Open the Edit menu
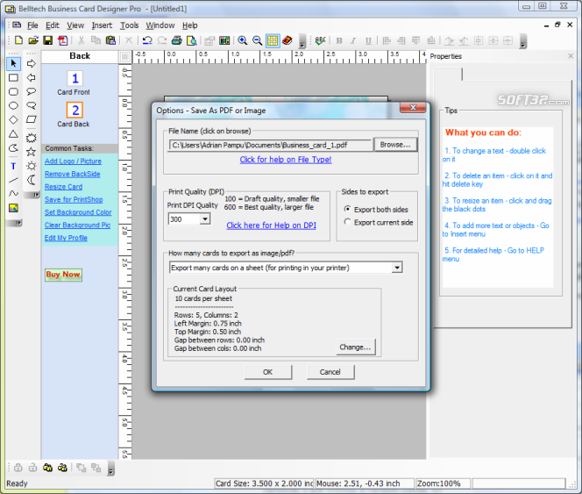Image resolution: width=582 pixels, height=494 pixels. 53,25
